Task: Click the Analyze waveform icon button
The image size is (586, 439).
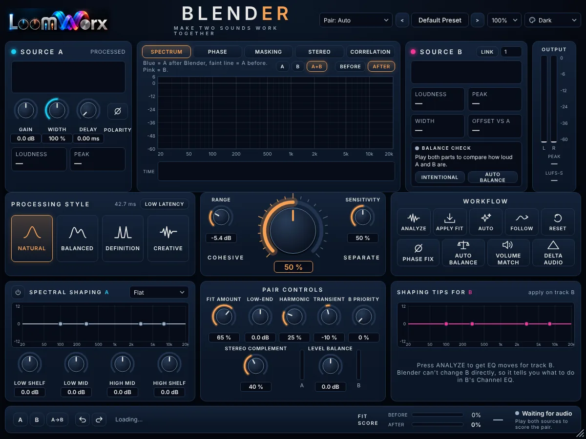Action: [x=414, y=222]
